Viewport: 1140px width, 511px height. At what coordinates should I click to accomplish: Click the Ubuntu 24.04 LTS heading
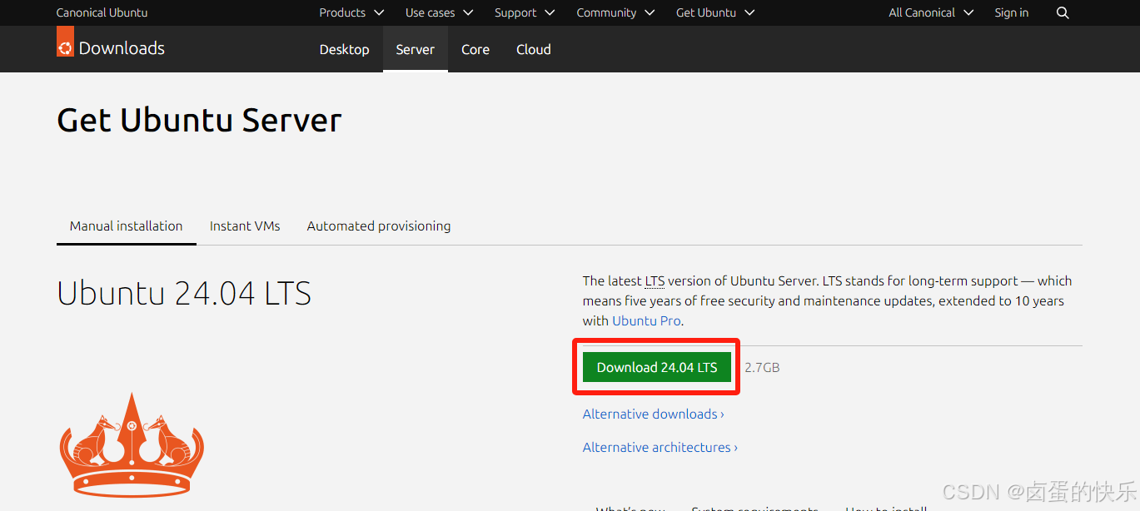click(184, 294)
